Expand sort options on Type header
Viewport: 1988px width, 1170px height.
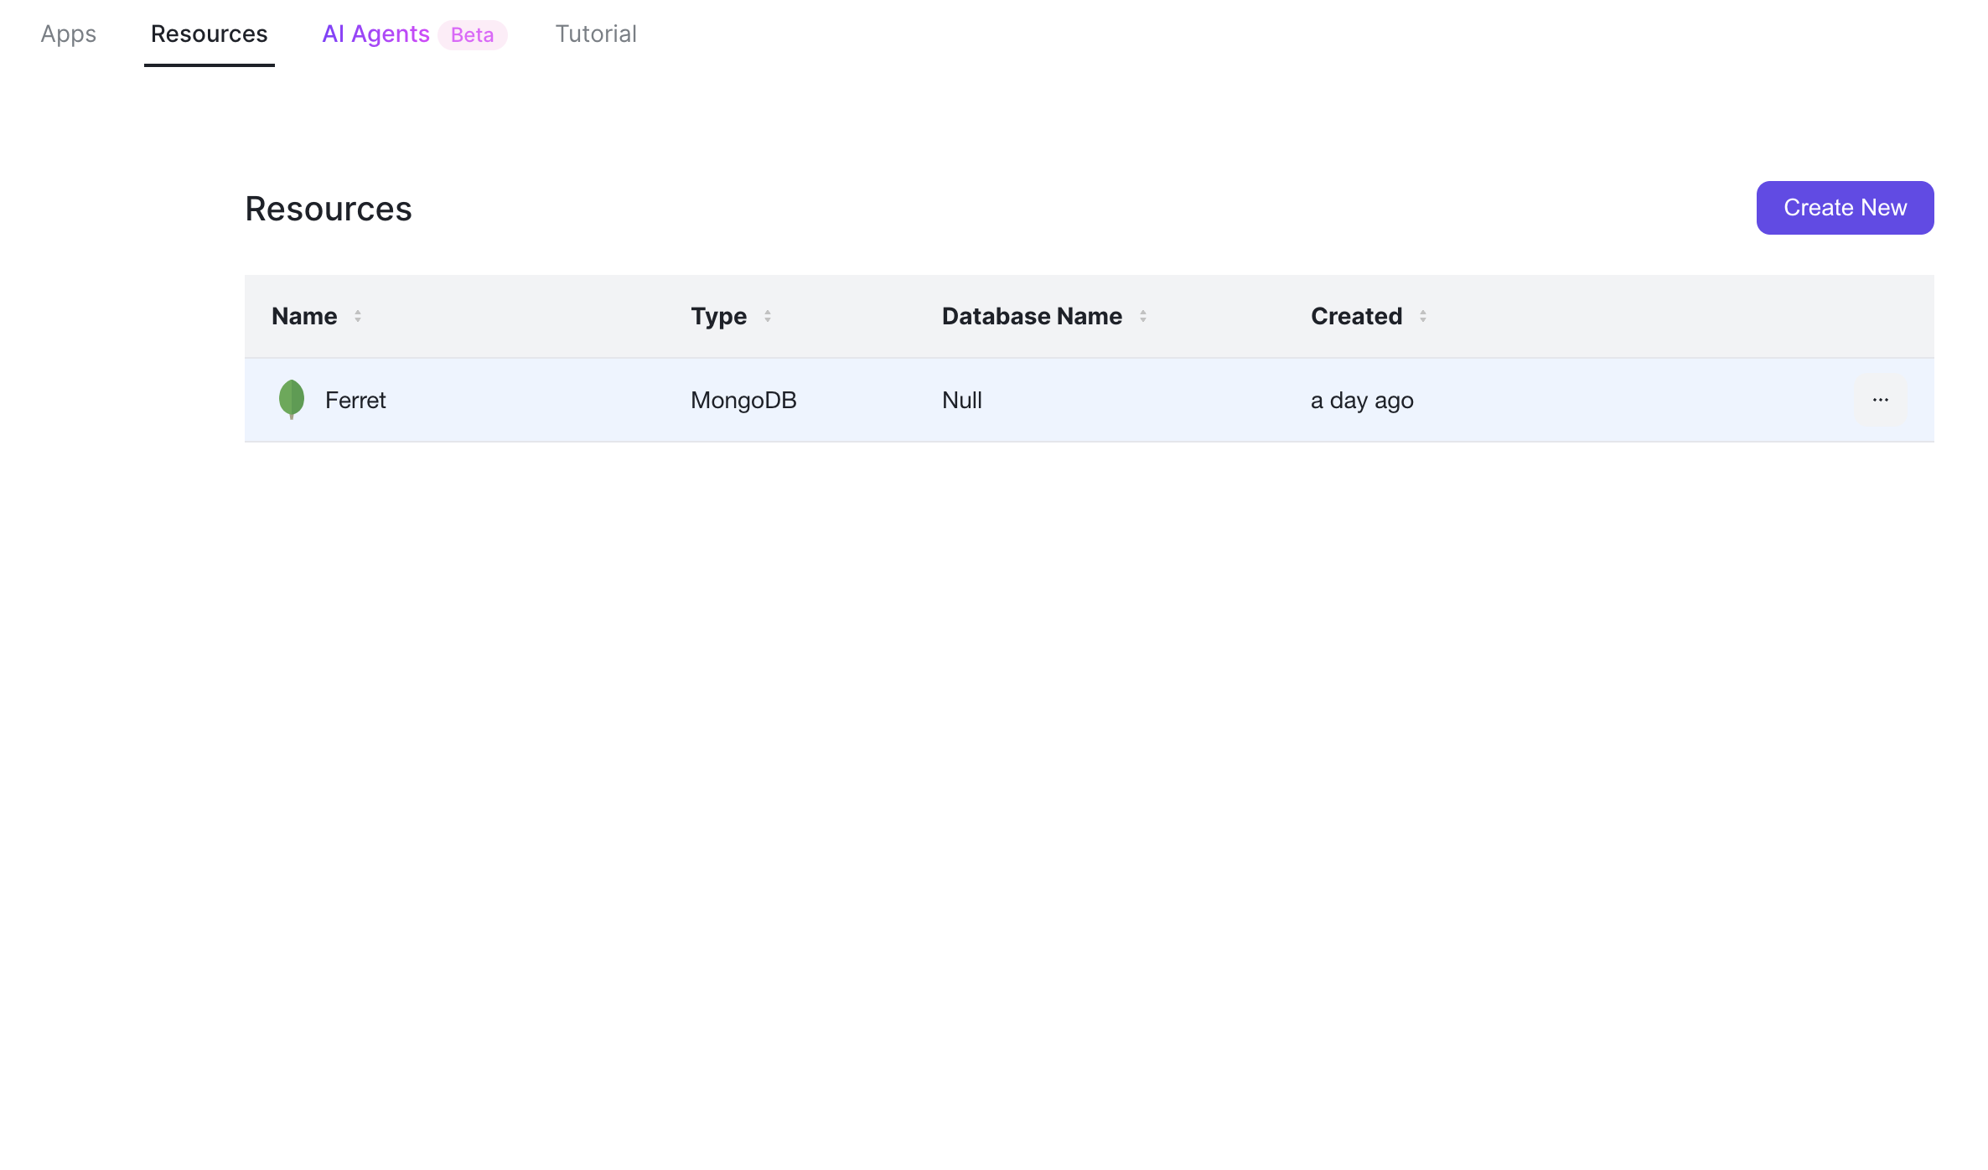768,316
